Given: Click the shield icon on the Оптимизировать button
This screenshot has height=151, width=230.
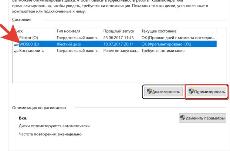Looking at the screenshot, I should [x=191, y=91].
